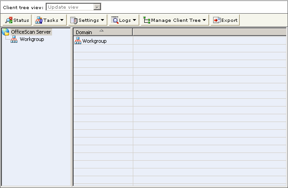Image resolution: width=288 pixels, height=188 pixels.
Task: Click the Tasks network icon
Action: point(39,20)
